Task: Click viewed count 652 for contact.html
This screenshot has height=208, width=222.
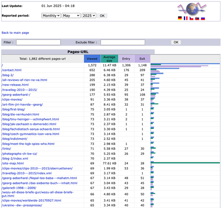Action: (92, 70)
